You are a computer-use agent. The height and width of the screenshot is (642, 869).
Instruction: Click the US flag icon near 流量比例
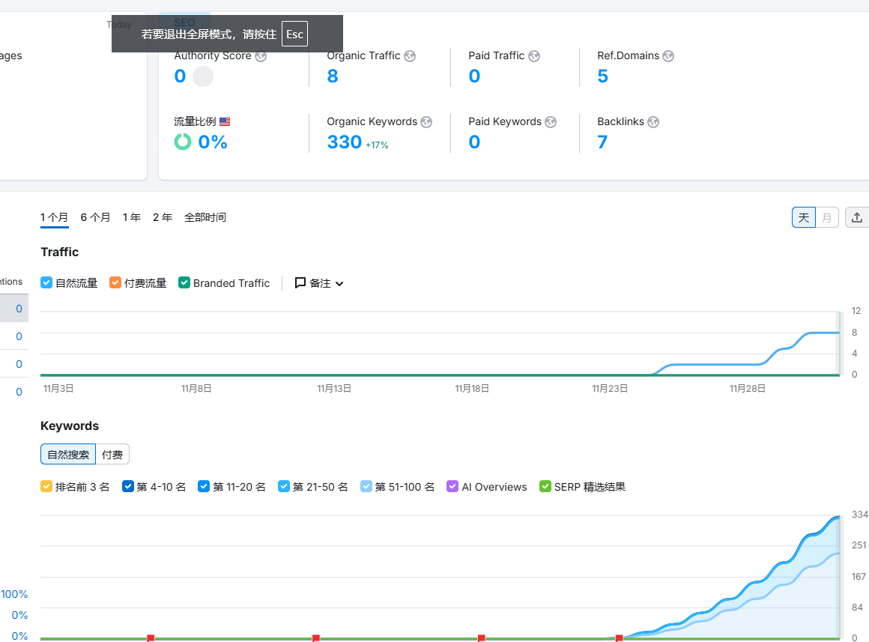(x=225, y=121)
